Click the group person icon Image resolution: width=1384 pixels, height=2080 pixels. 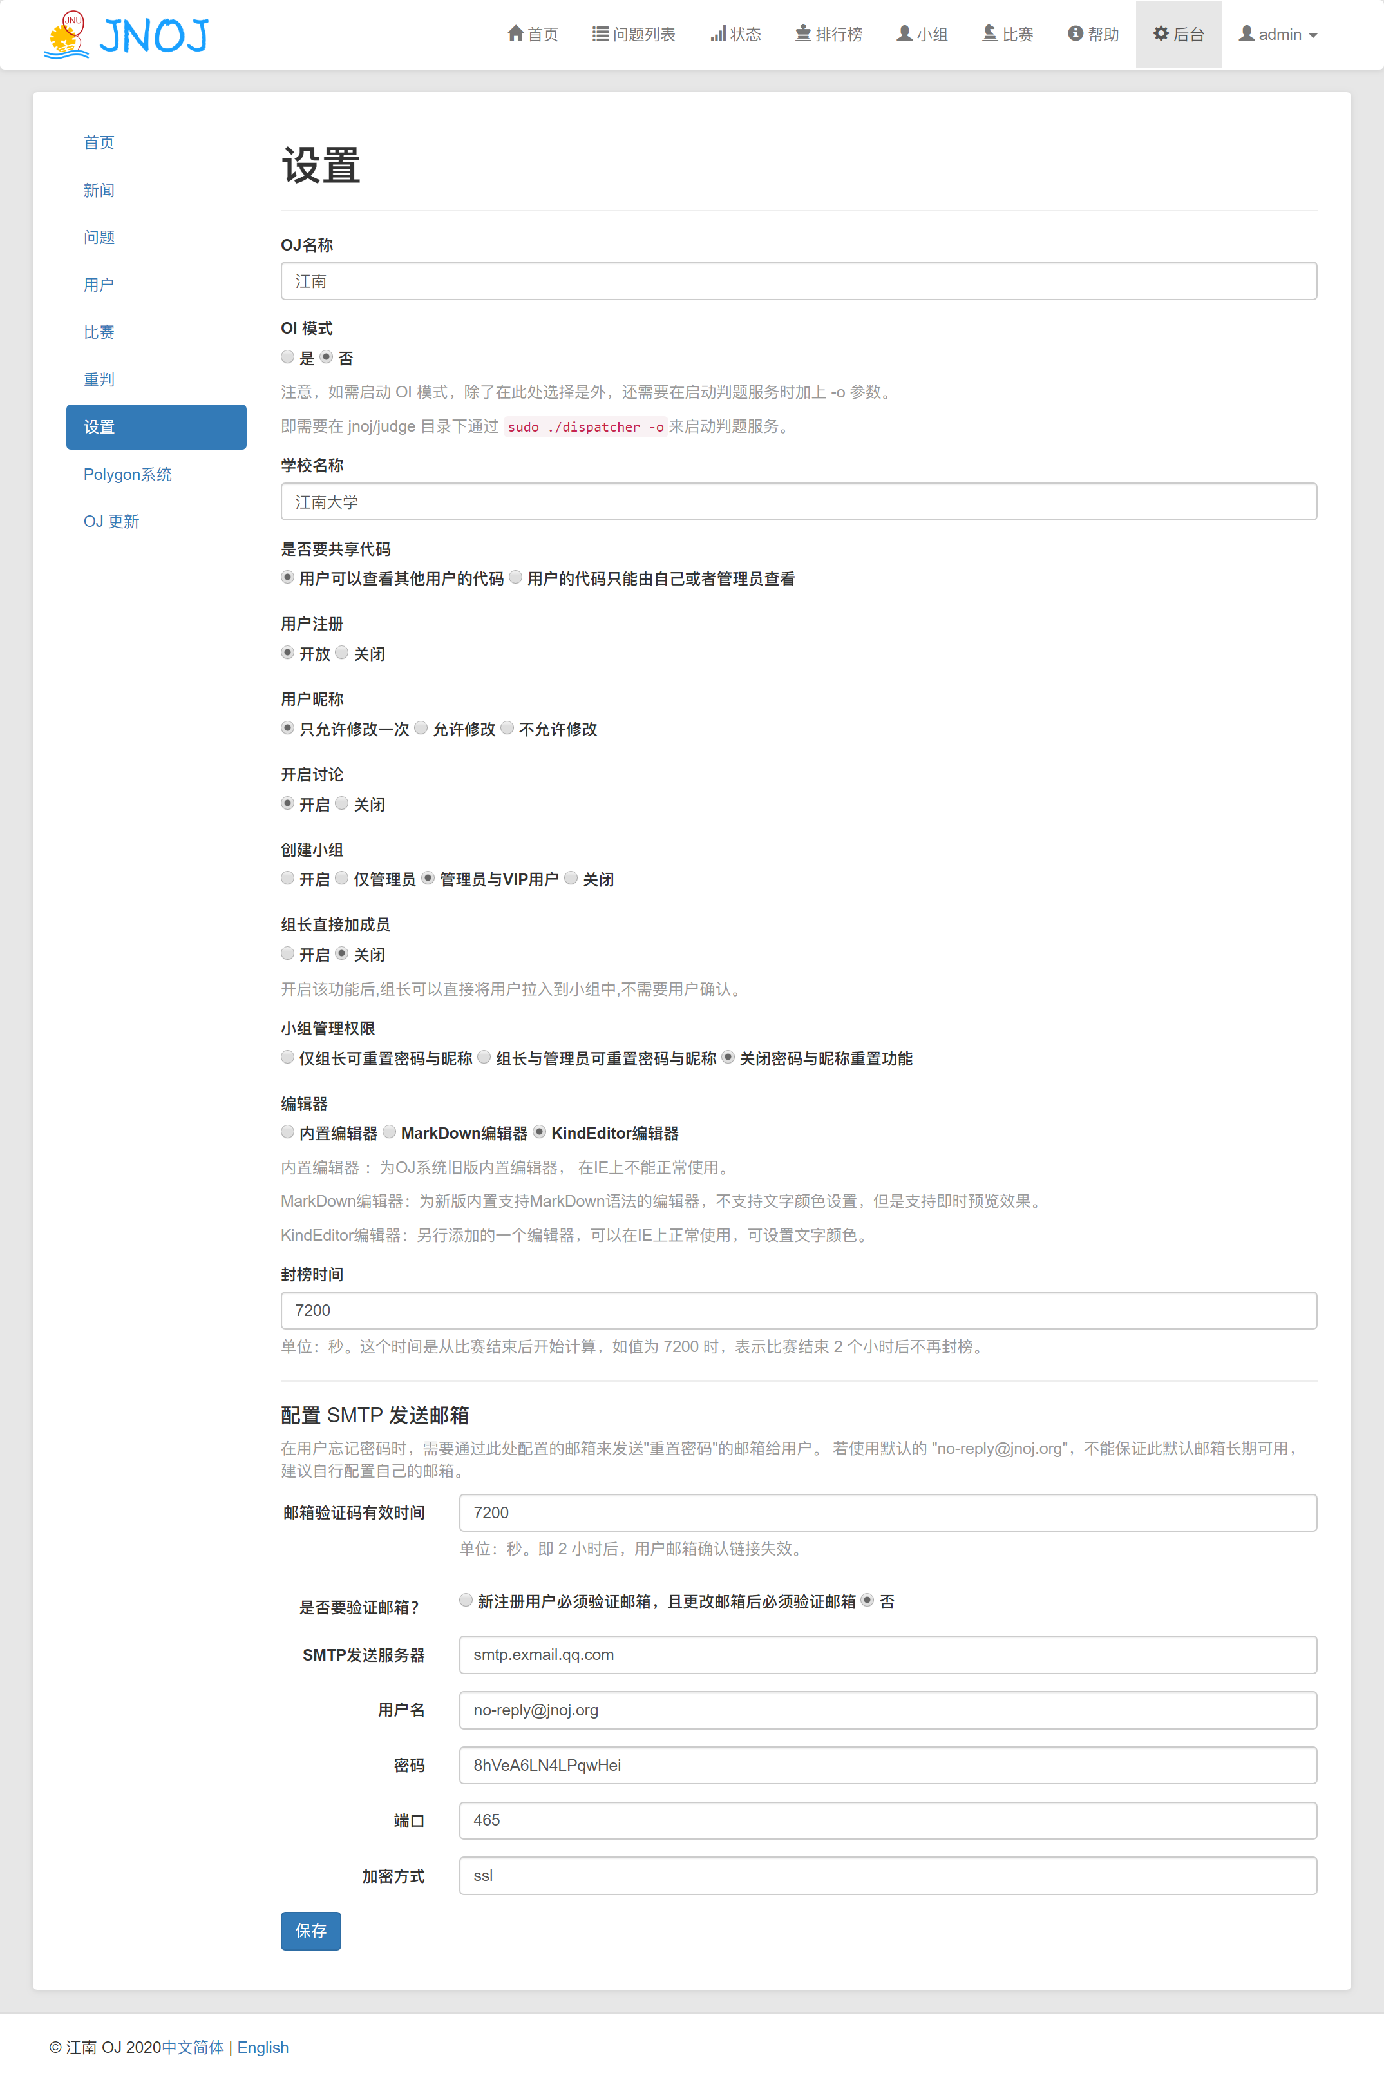pyautogui.click(x=905, y=33)
